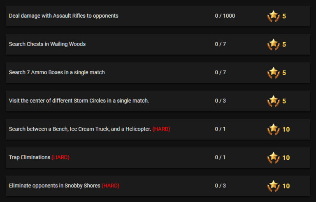Click the star icon on Assault Rifles challenge
316x202 pixels.
point(274,16)
